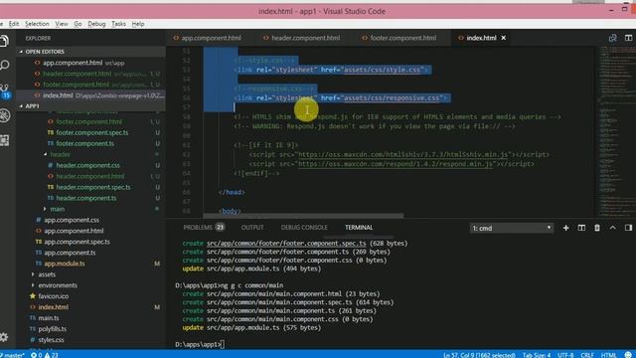This screenshot has width=636, height=358.
Task: Open footer.component.spec.ts path link in terminal
Action: click(x=286, y=244)
